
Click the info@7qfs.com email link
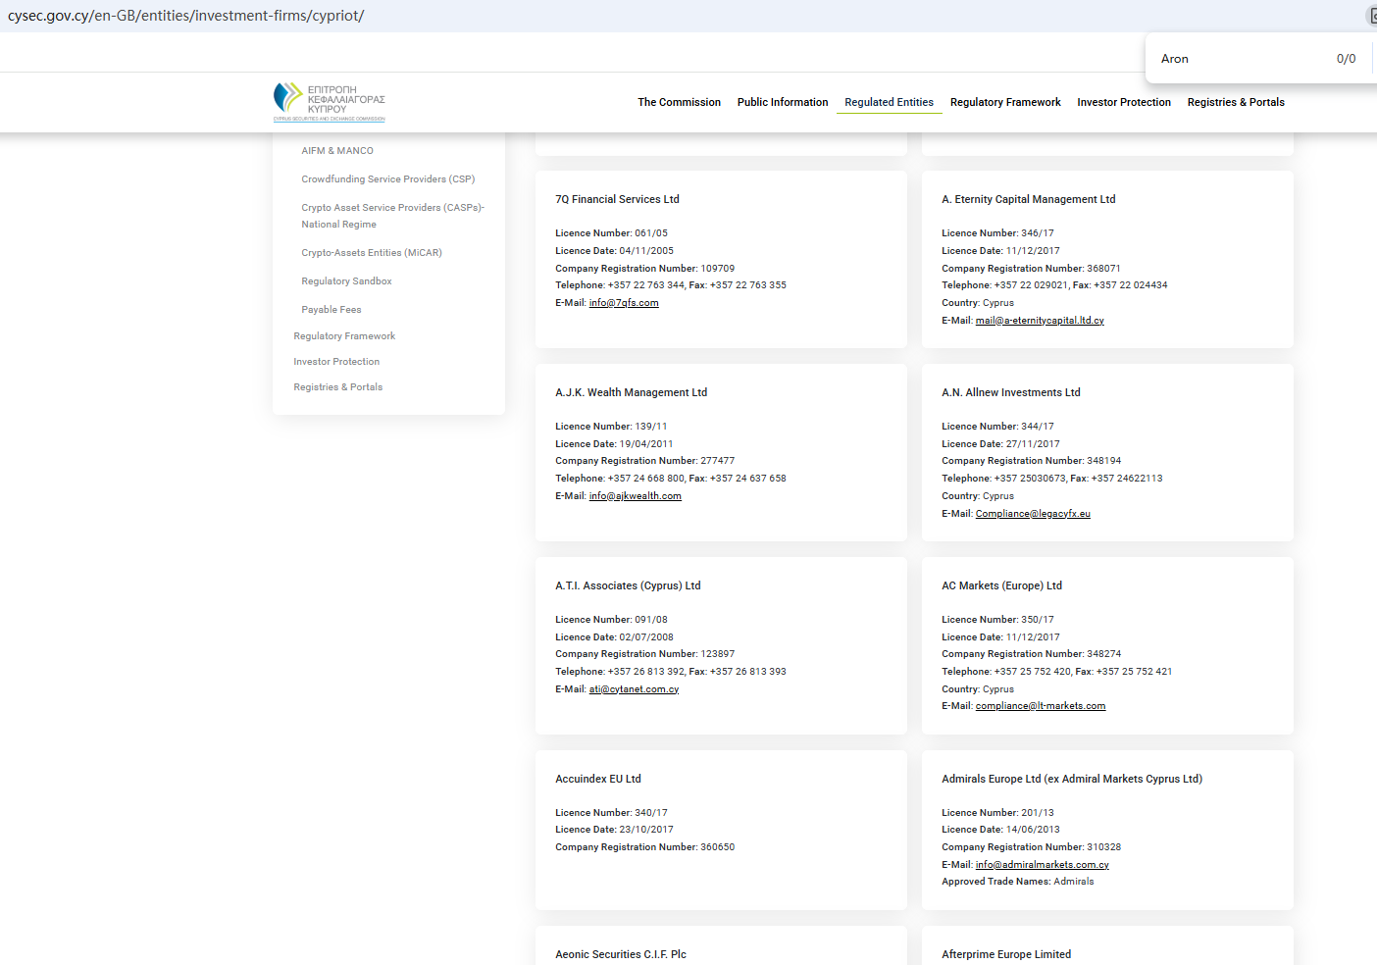tap(624, 303)
